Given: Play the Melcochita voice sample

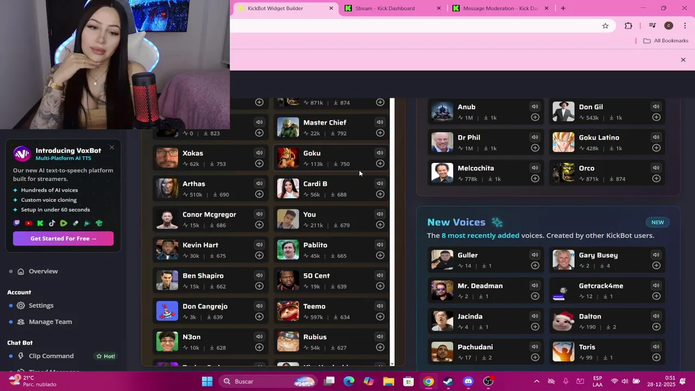Looking at the screenshot, I should 535,168.
